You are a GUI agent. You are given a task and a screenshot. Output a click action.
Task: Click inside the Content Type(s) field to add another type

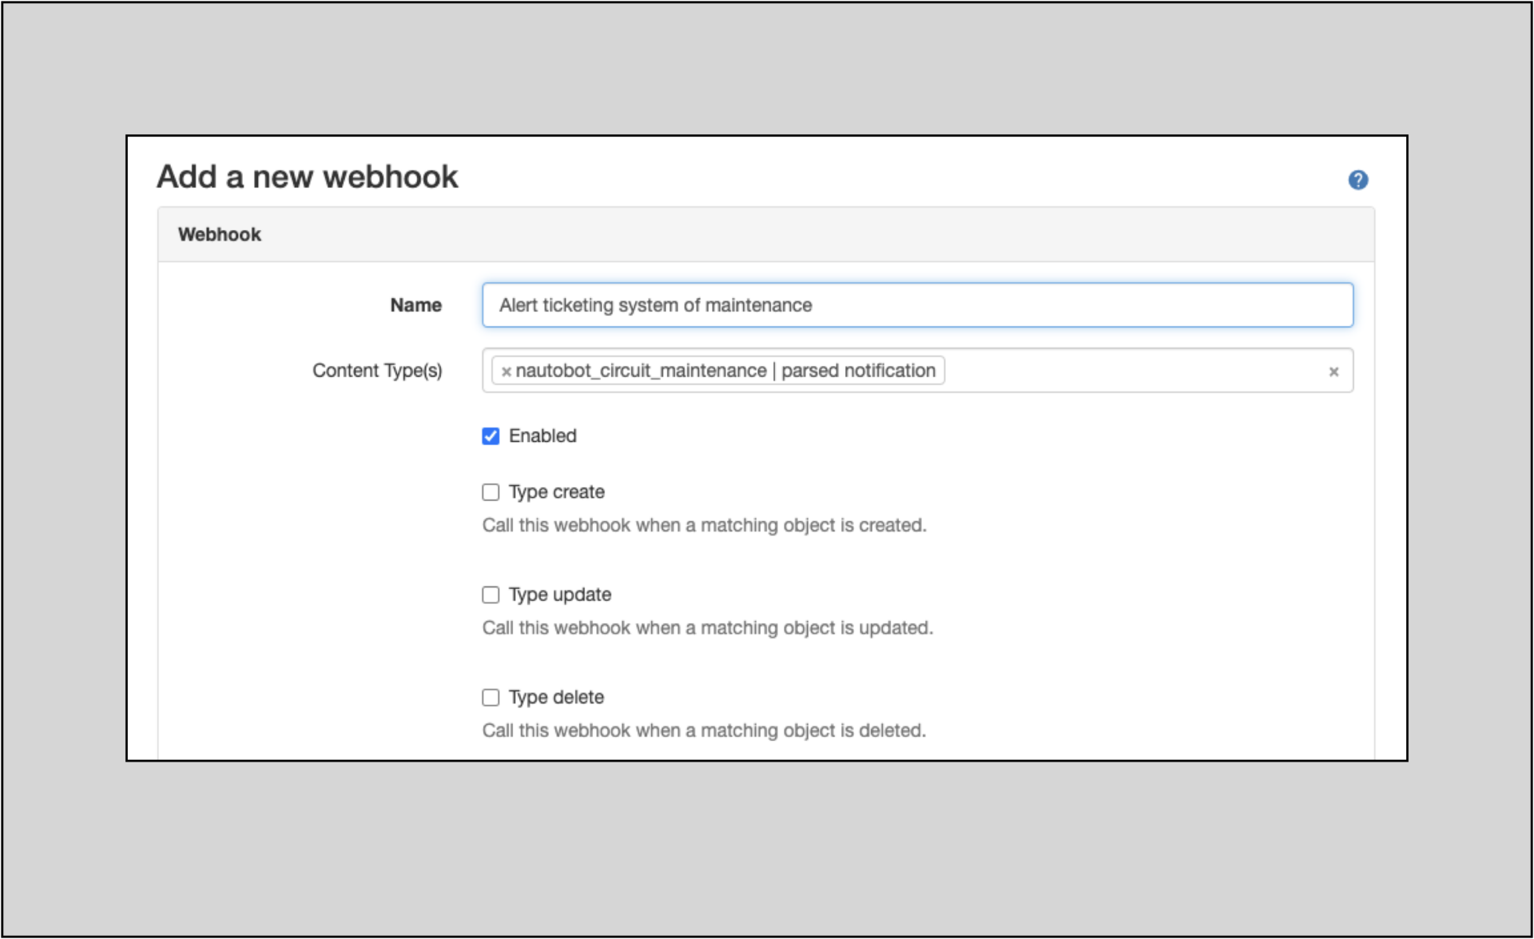(x=1119, y=371)
